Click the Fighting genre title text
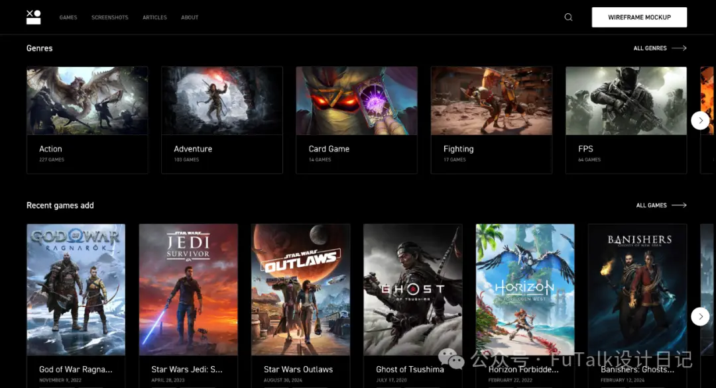 click(459, 149)
